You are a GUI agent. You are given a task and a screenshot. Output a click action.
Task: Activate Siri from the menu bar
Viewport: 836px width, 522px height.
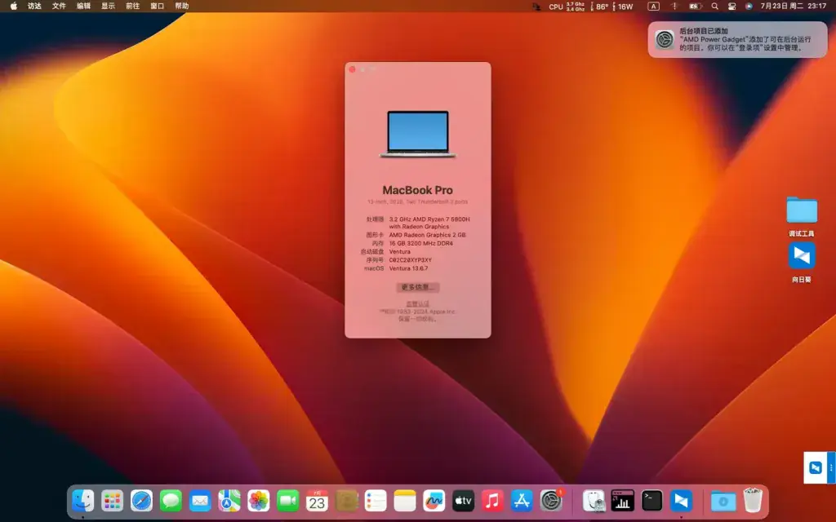coord(749,7)
